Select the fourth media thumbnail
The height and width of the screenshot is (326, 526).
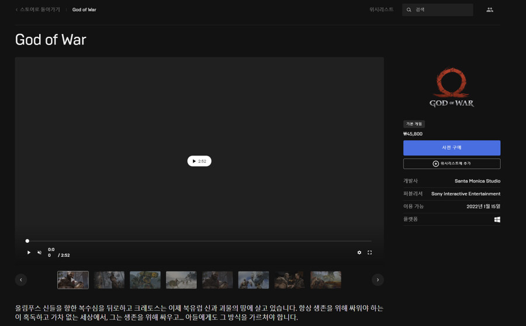coord(181,280)
